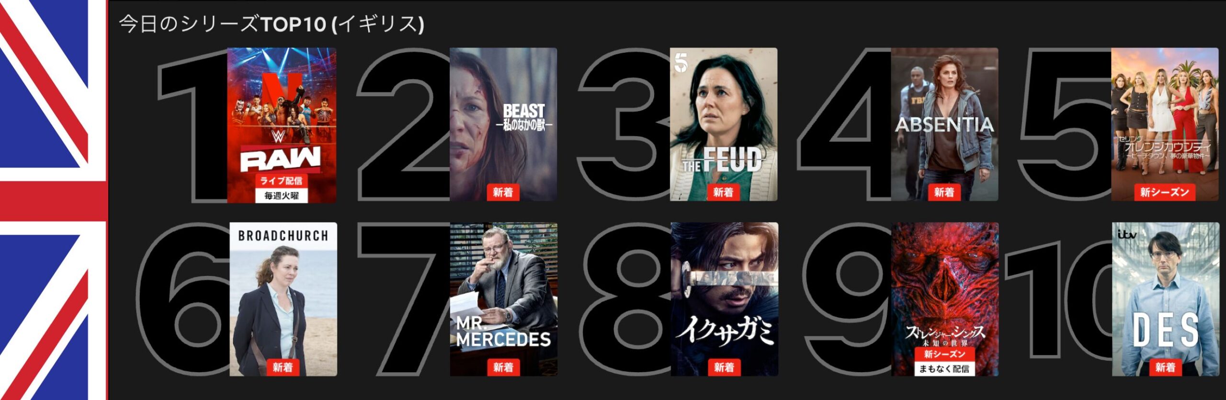This screenshot has height=400, width=1226.
Task: Click the まもなく配信 badge on Stranger Things
Action: pyautogui.click(x=944, y=369)
